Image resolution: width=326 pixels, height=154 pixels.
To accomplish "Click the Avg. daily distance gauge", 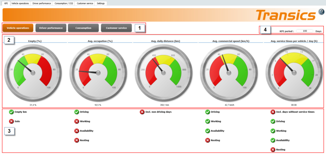I will click(163, 72).
